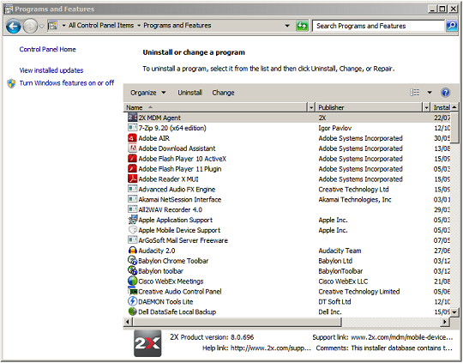The width and height of the screenshot is (463, 363).
Task: Click the Control Panel address bar icon
Action: (x=52, y=26)
